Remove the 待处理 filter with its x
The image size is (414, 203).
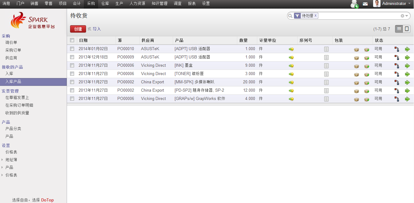[315, 15]
